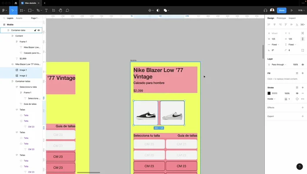Open Page 1 dropdown
Image resolution: width=307 pixels, height=174 pixels.
coord(35,18)
